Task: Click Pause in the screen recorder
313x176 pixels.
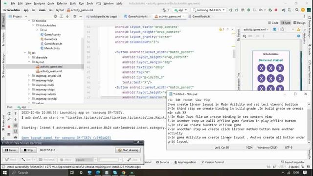Action: pos(11,150)
